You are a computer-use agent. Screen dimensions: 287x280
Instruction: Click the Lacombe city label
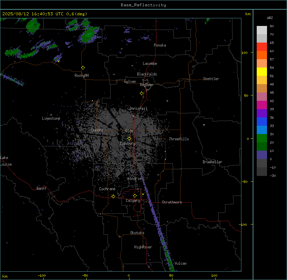pos(150,64)
